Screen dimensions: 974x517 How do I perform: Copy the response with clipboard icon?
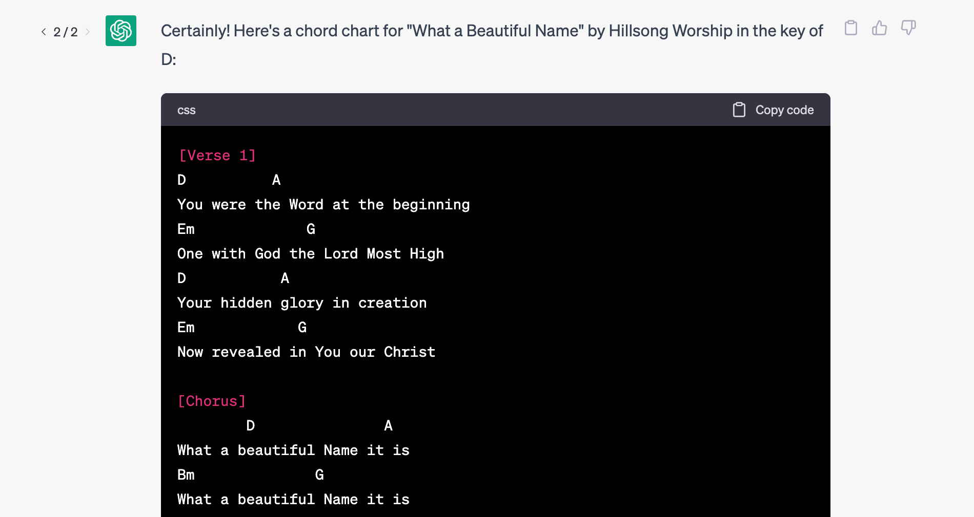coord(851,28)
